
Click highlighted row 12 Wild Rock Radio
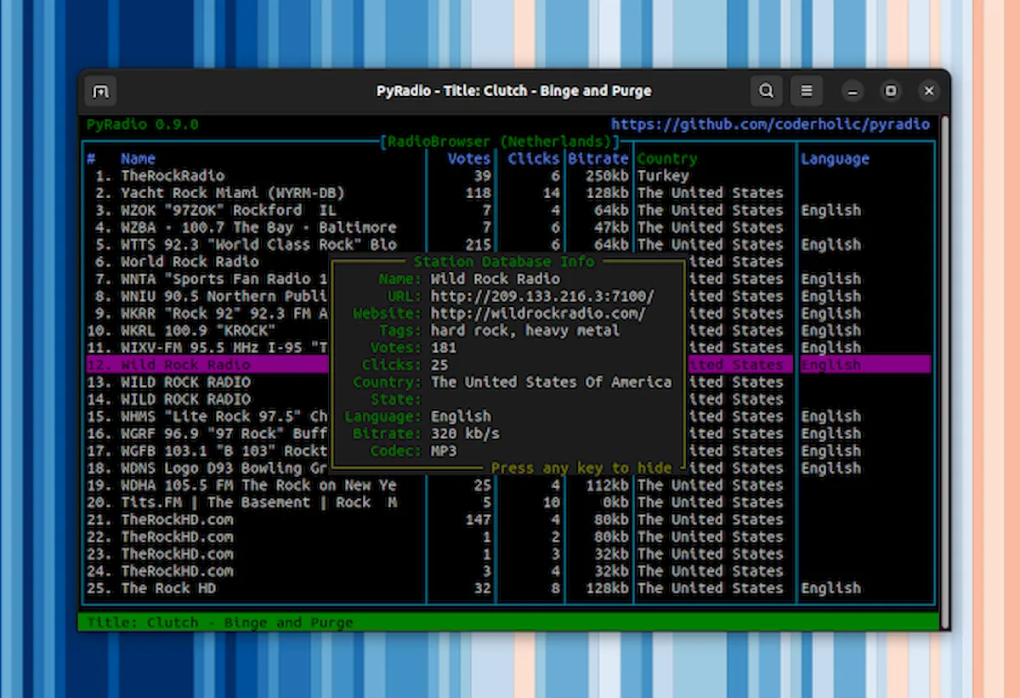pos(207,365)
